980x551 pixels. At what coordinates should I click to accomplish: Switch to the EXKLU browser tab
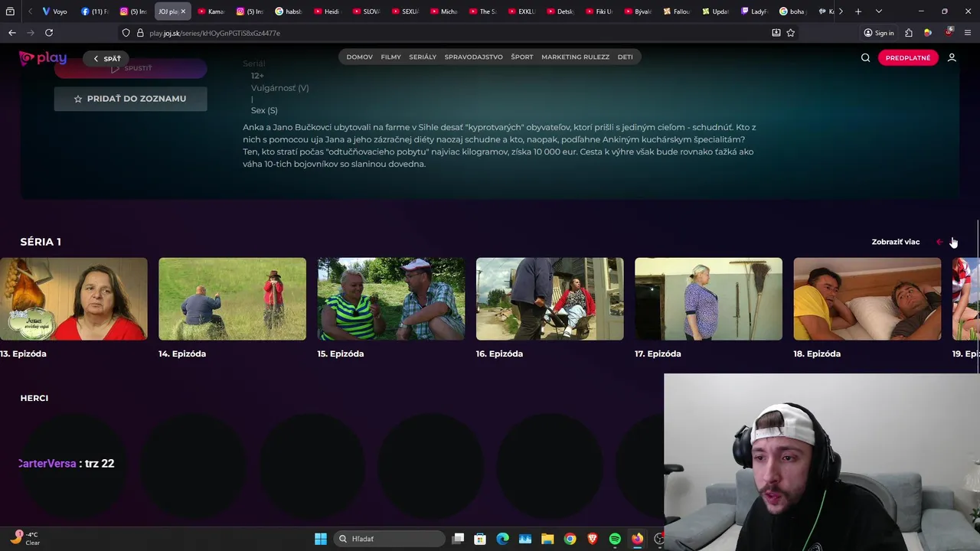521,11
